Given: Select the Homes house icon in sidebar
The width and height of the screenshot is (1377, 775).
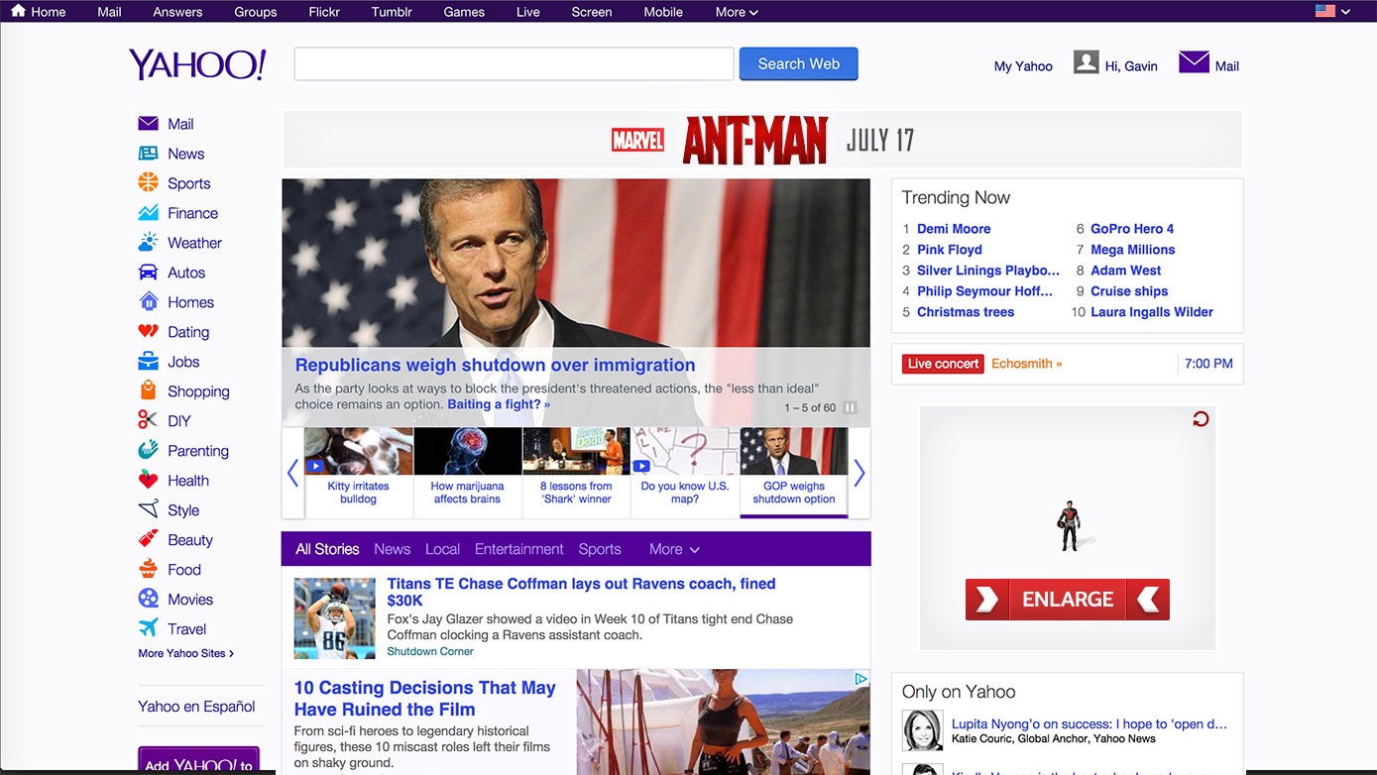Looking at the screenshot, I should 148,301.
